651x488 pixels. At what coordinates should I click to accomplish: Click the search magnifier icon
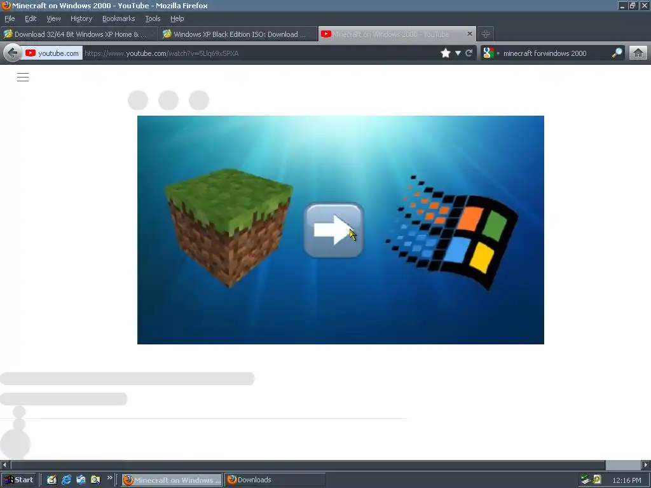(x=617, y=53)
